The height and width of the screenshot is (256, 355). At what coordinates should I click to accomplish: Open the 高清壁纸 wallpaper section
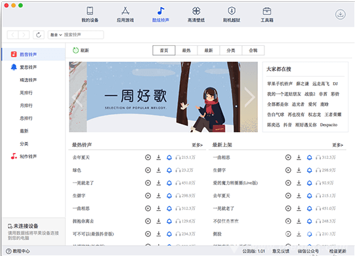pyautogui.click(x=196, y=14)
